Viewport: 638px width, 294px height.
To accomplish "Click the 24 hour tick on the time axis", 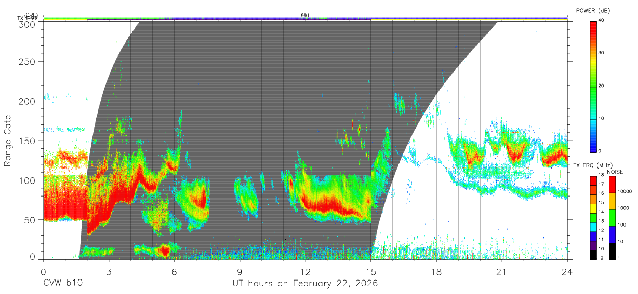I will click(567, 271).
